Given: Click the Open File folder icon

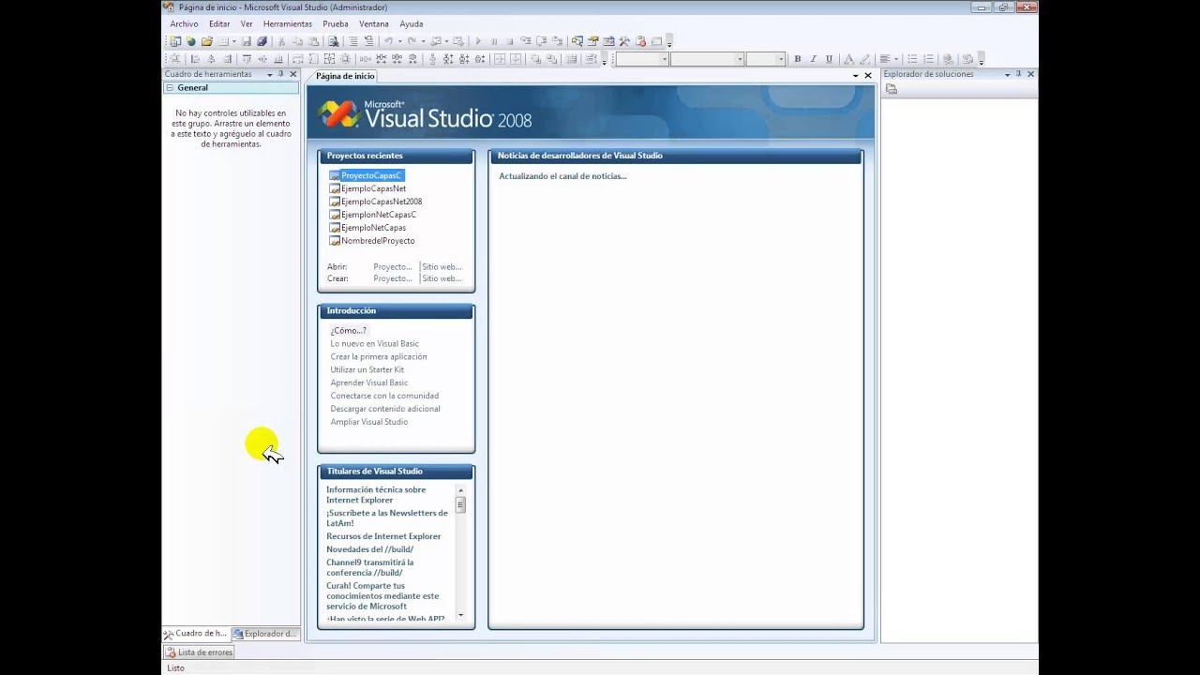Looking at the screenshot, I should [x=207, y=41].
